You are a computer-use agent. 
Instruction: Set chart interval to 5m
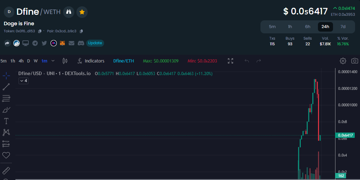[x=4, y=61]
